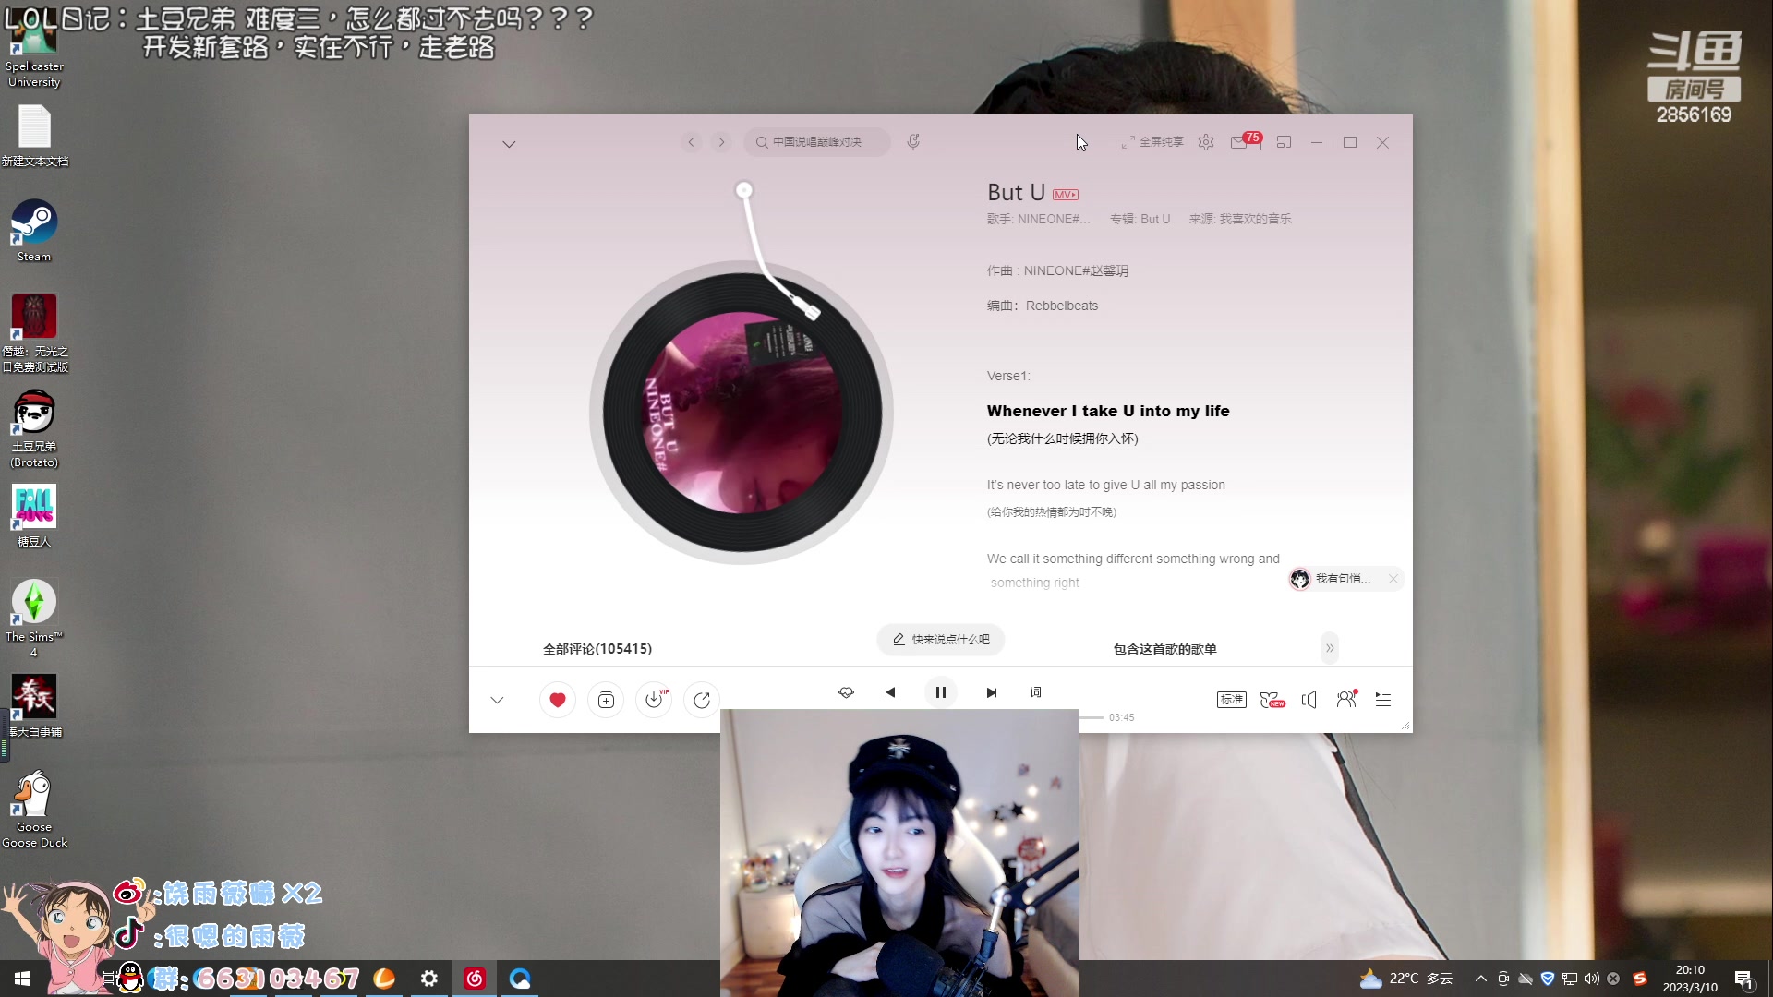Open the notification center icon
Image resolution: width=1773 pixels, height=997 pixels.
1743,979
